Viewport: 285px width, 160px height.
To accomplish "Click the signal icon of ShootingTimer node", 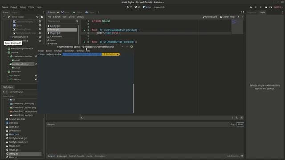I will point(40,29).
